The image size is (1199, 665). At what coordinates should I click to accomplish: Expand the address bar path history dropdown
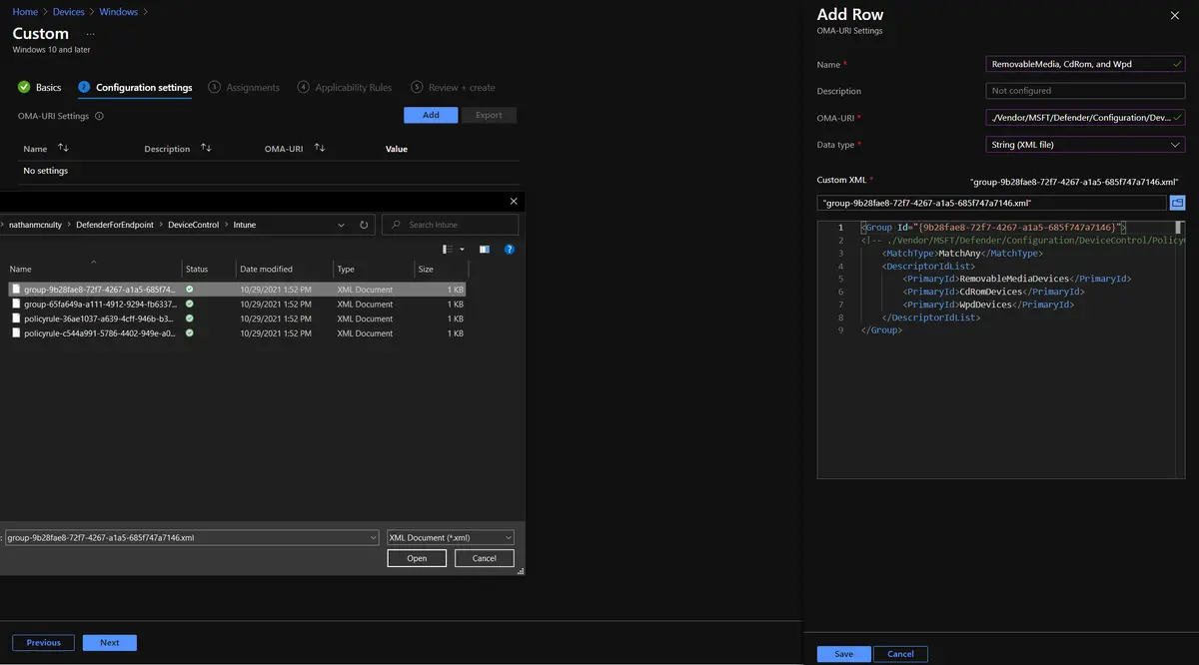click(342, 225)
